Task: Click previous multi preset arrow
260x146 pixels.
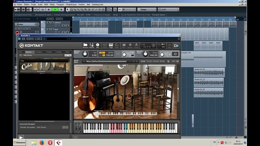Action: coord(134,61)
